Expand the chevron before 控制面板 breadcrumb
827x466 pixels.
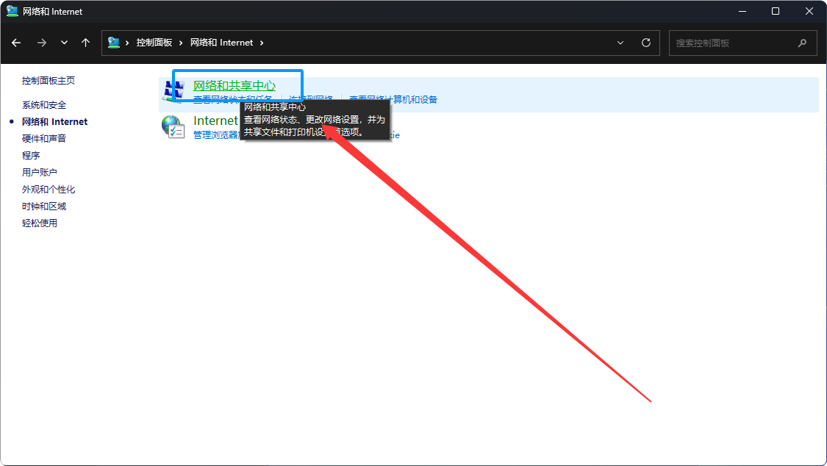pyautogui.click(x=127, y=43)
